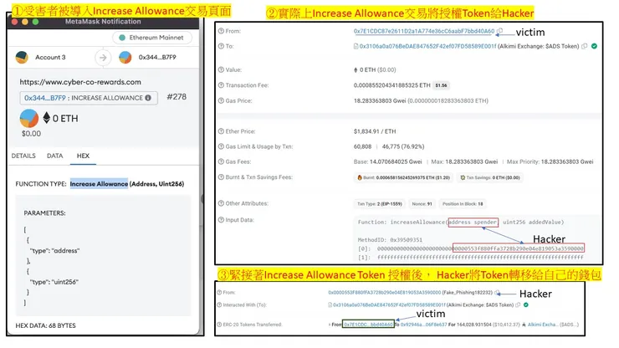Click the Txn Savings 0 ETH badge
This screenshot has height=348, width=619.
(489, 177)
